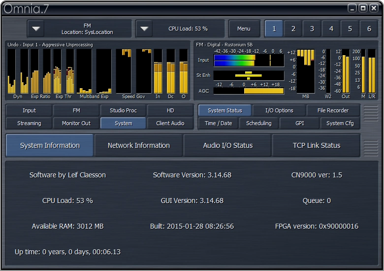
Task: Maximize the Omnia.7 window
Action: [x=363, y=8]
